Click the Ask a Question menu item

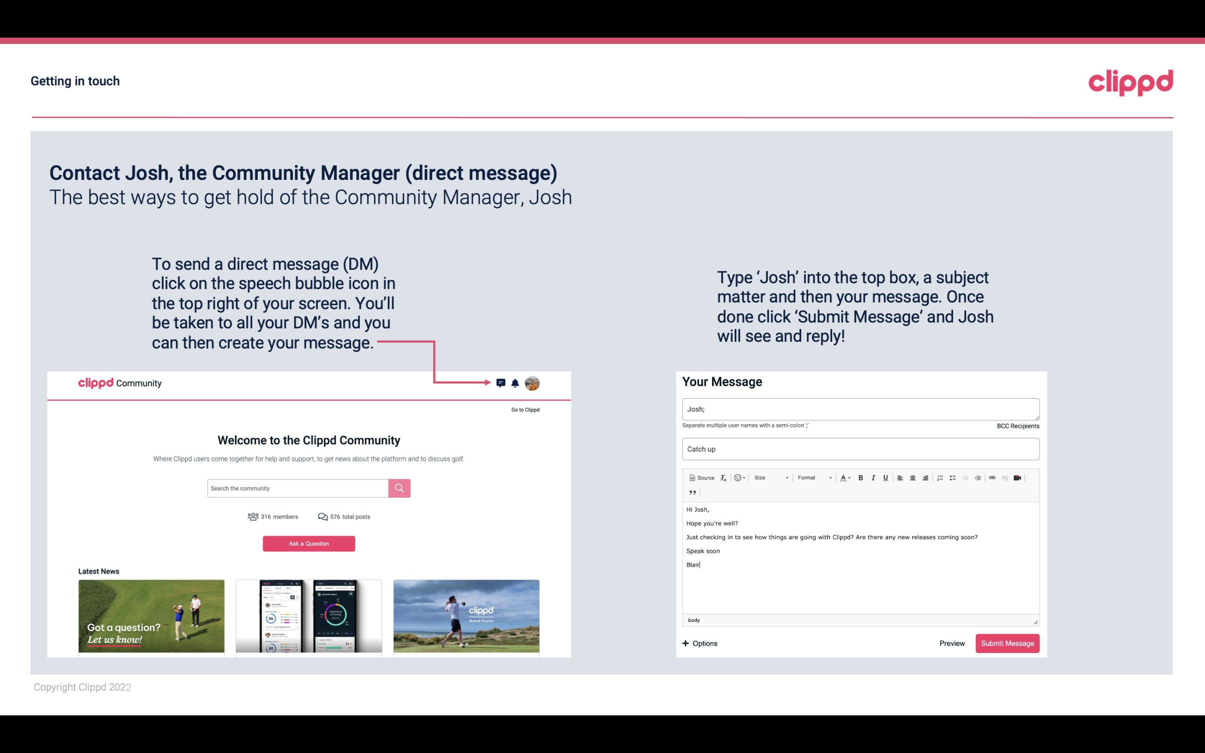(x=309, y=543)
